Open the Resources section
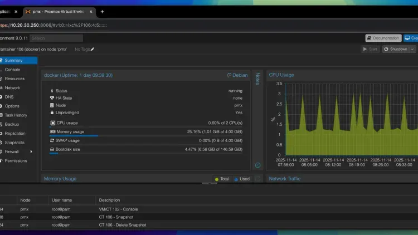This screenshot has height=235, width=418. (14, 79)
